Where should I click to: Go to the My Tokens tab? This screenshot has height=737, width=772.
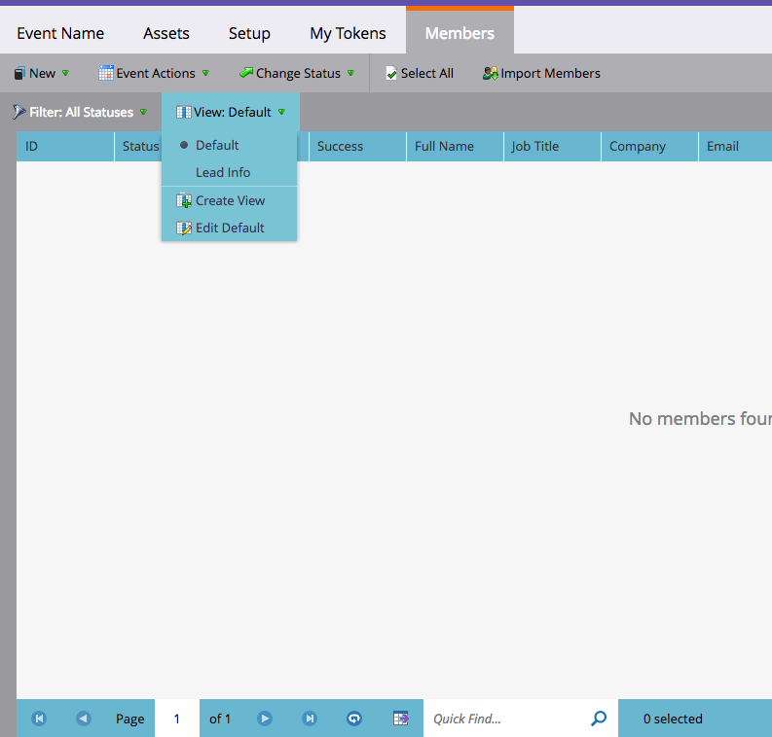348,33
